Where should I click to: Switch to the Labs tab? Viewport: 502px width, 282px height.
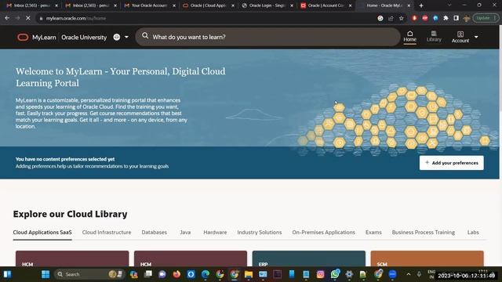point(473,233)
